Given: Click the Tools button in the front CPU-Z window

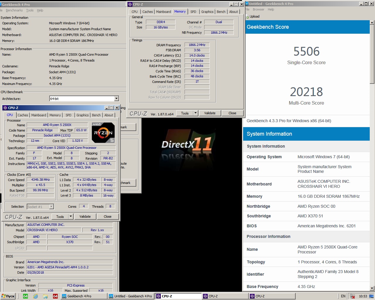Looking at the screenshot, I should click(x=60, y=217).
